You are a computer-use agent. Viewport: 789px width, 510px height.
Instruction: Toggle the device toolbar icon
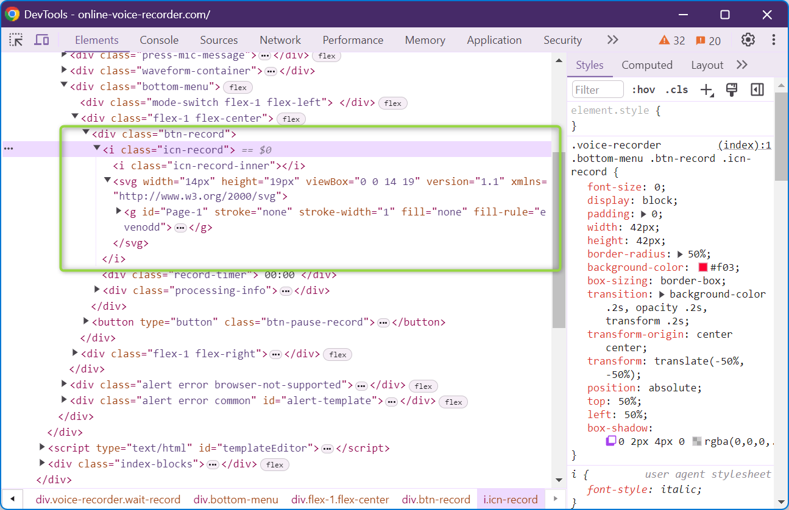(41, 40)
